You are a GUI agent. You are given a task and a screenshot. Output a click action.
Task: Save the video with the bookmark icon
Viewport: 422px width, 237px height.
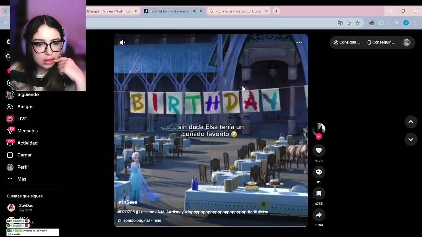319,193
